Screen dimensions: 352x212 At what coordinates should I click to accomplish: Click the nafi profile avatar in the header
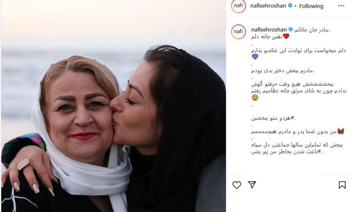tap(238, 6)
